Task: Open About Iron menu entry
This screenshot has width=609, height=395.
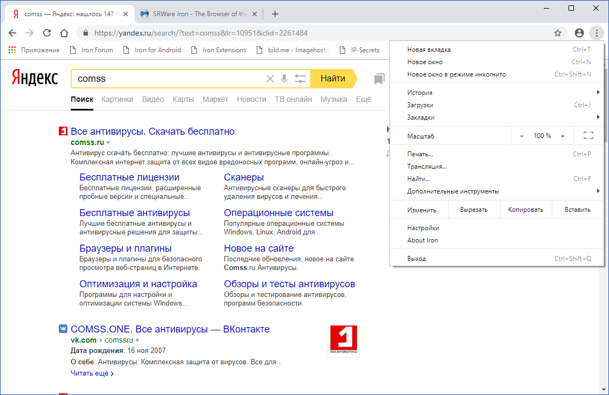Action: tap(497, 240)
